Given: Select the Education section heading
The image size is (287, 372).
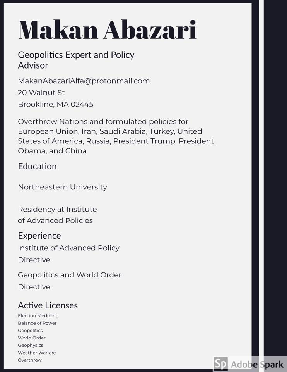Looking at the screenshot, I should tap(37, 166).
